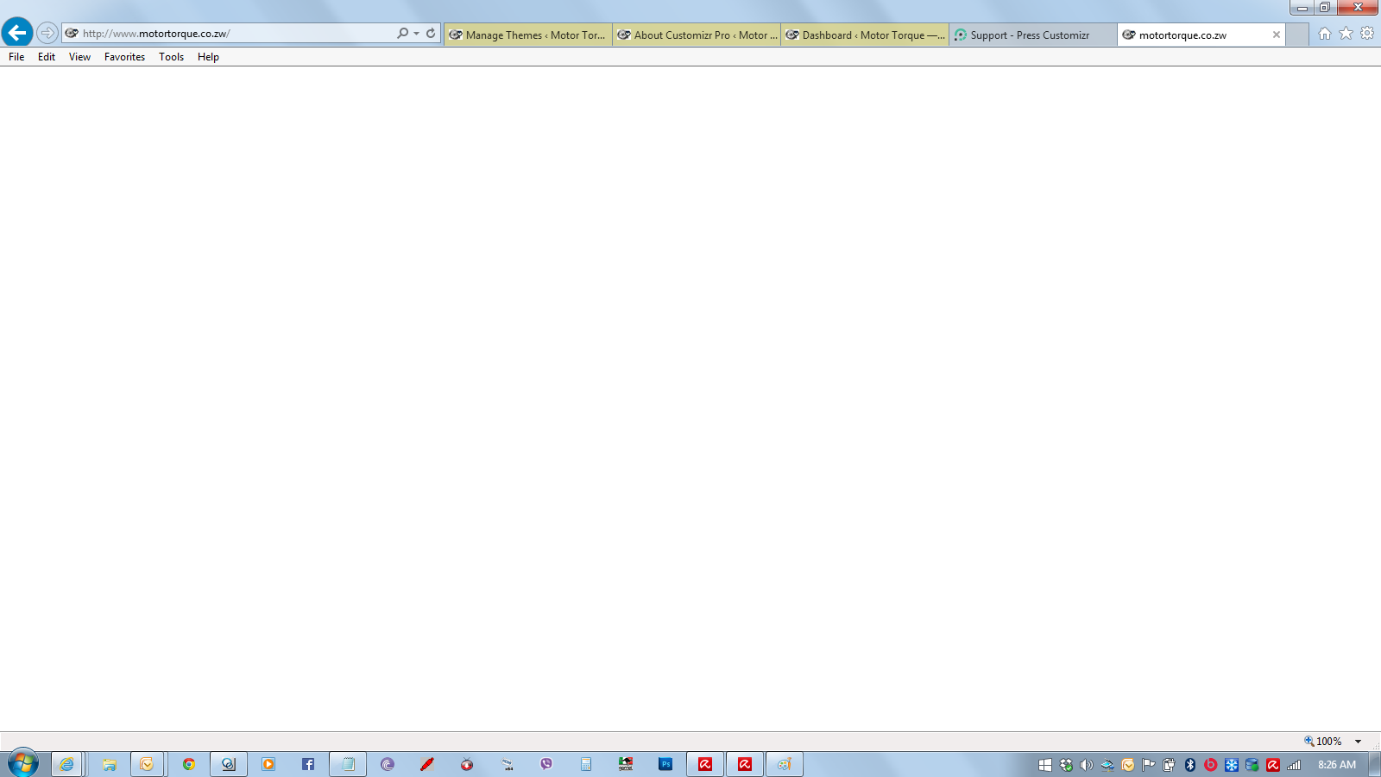Open Google Chrome from the taskbar
Screen dimensions: 1381x777
[x=188, y=764]
